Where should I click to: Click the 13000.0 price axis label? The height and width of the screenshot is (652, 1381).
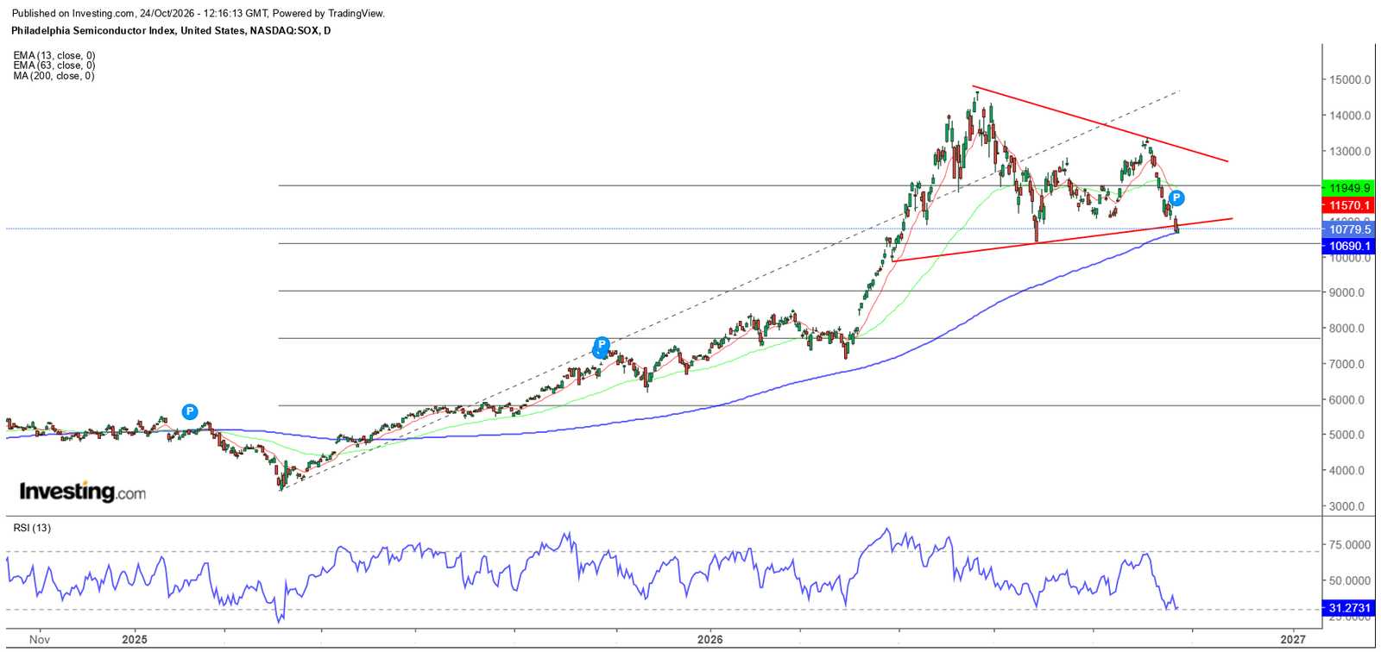1350,152
